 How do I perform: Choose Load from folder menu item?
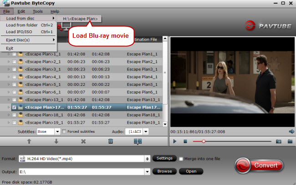pyautogui.click(x=28, y=25)
